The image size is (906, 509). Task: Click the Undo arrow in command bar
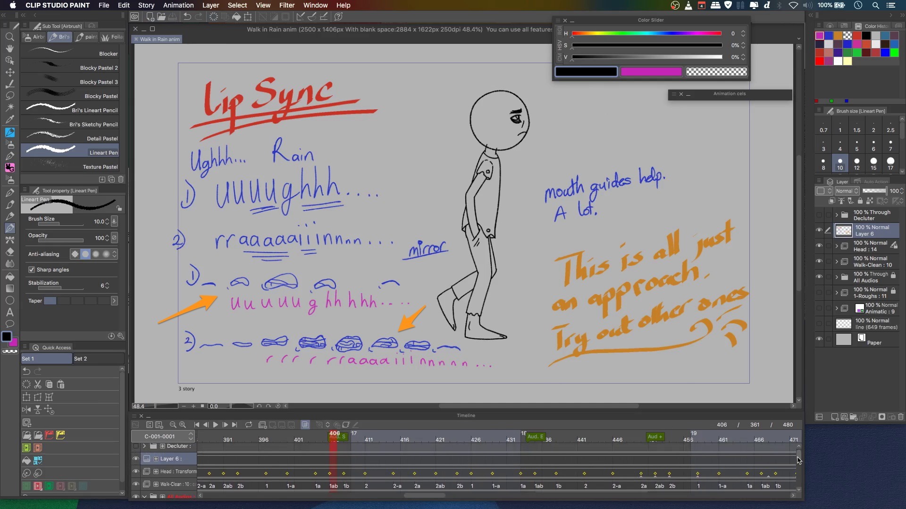(x=187, y=16)
